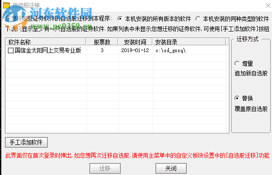Sort by 软件名称 column header
Image resolution: width=272 pixels, height=175 pixels.
coord(46,42)
